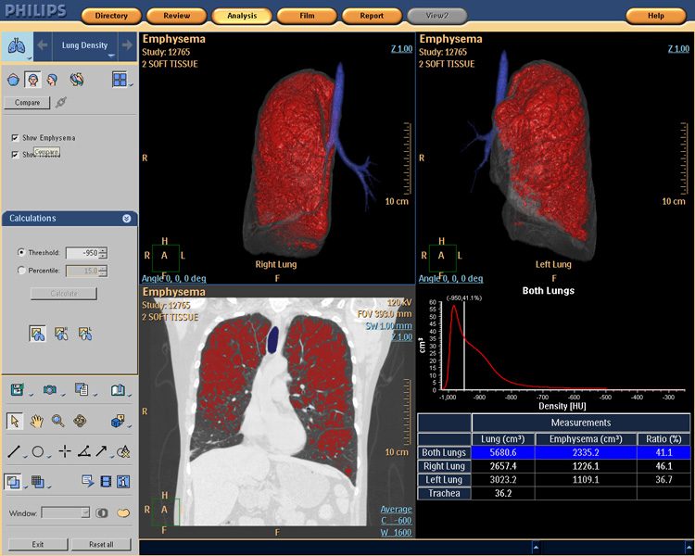Select the left lung display icon
This screenshot has width=695, height=556.
pyautogui.click(x=84, y=334)
